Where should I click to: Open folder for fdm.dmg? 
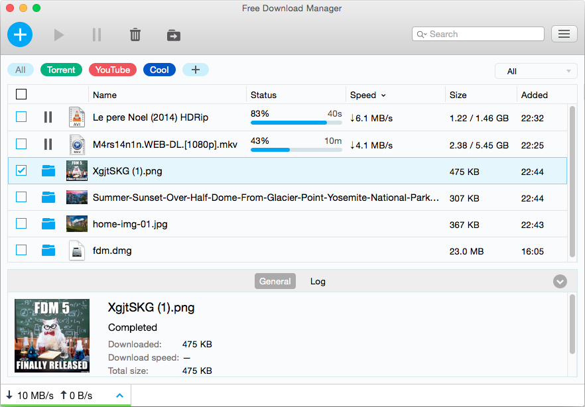point(48,250)
